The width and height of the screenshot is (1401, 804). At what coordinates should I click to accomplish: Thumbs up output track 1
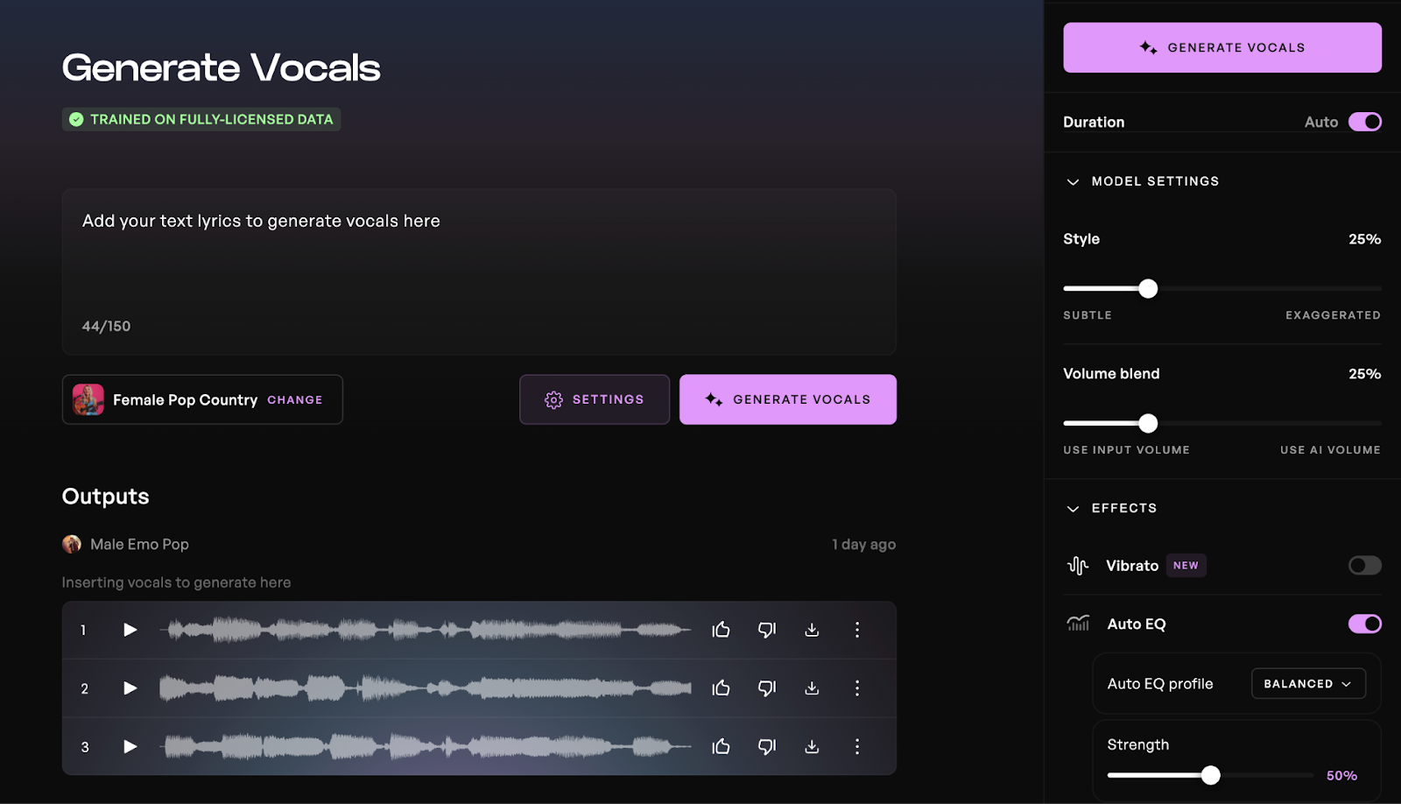tap(721, 630)
